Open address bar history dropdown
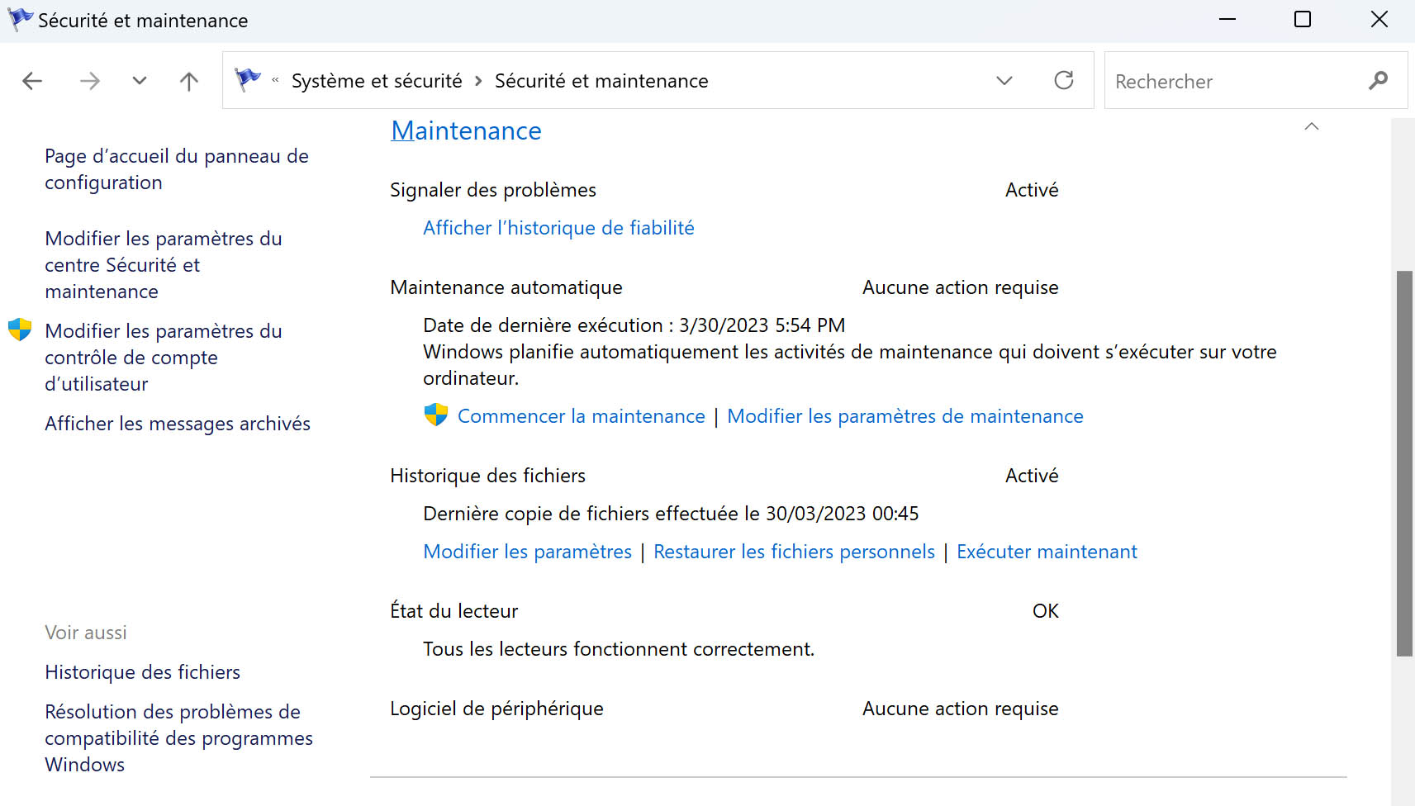This screenshot has width=1415, height=806. click(x=1004, y=81)
